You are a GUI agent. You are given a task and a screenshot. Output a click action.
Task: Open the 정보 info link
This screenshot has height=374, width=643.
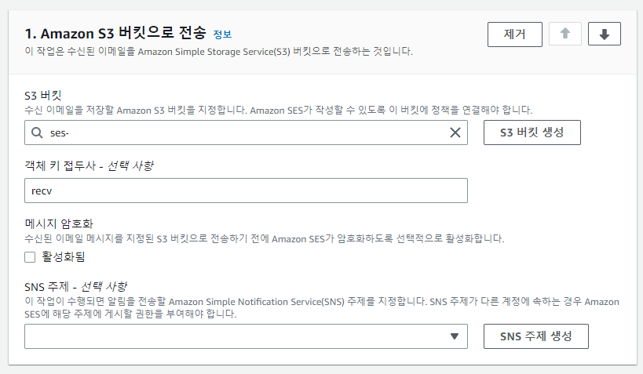click(x=223, y=34)
